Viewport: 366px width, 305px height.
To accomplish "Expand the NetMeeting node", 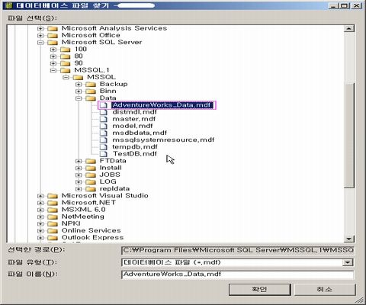I will point(40,217).
